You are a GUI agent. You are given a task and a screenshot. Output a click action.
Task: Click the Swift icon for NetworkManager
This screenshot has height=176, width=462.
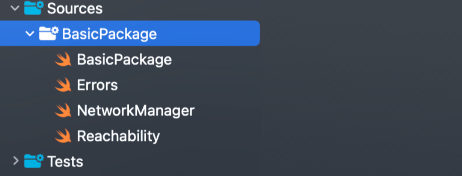63,110
